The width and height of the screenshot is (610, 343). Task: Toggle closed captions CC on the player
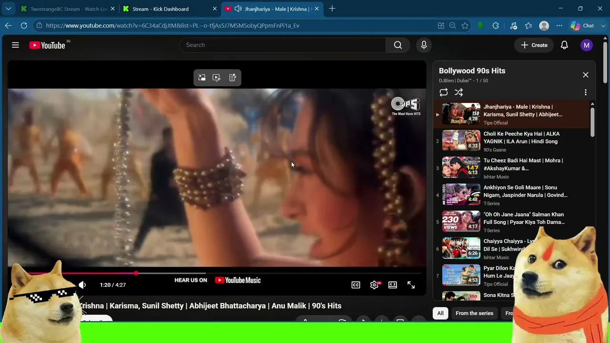(x=356, y=285)
